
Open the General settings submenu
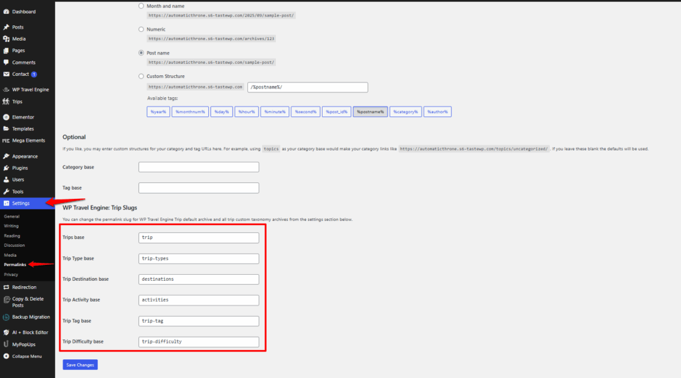point(11,216)
